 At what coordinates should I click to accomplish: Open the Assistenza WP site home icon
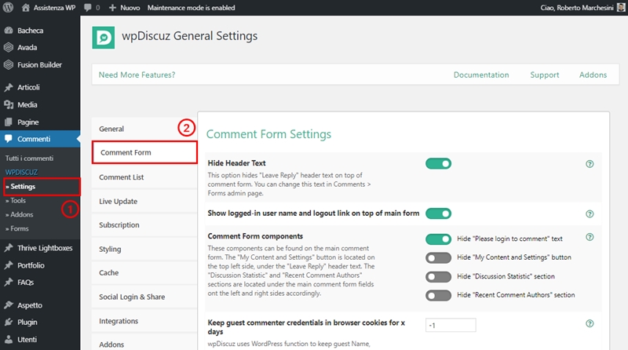(x=26, y=8)
